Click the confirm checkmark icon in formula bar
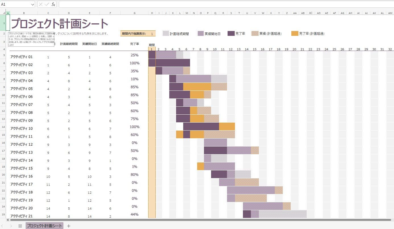The height and width of the screenshot is (229, 394). tap(47, 4)
